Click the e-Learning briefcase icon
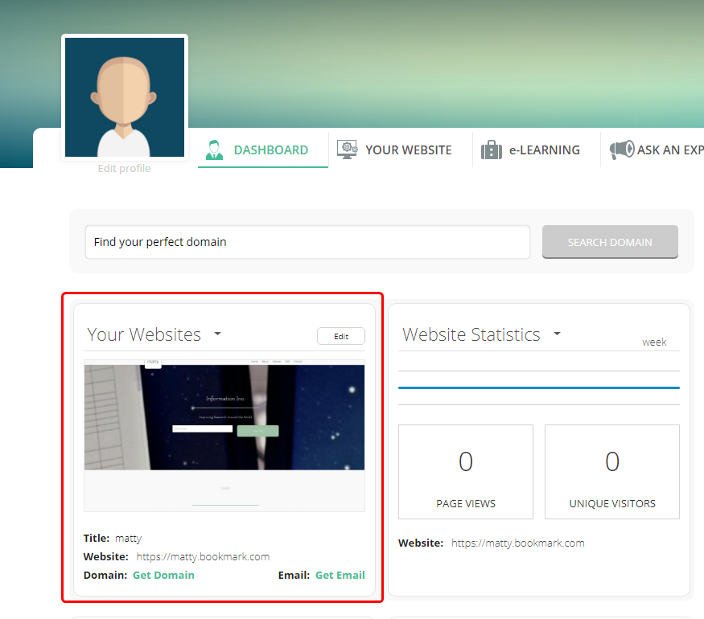Image resolution: width=704 pixels, height=619 pixels. coord(492,150)
